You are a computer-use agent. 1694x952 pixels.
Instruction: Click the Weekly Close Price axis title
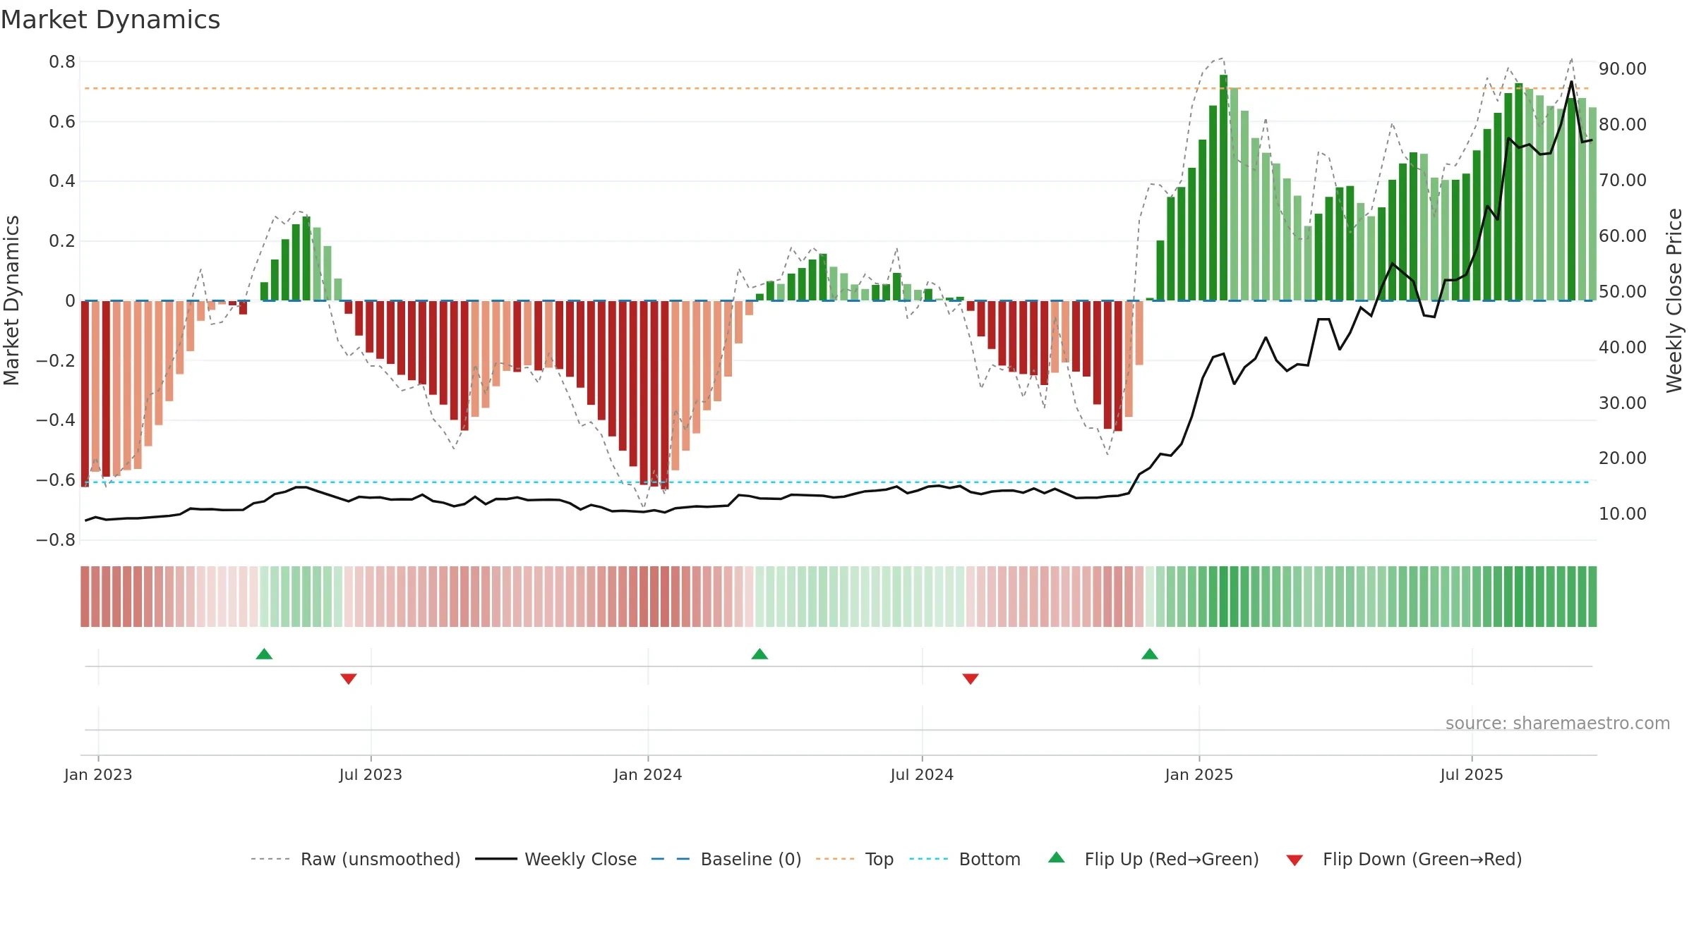(1674, 300)
